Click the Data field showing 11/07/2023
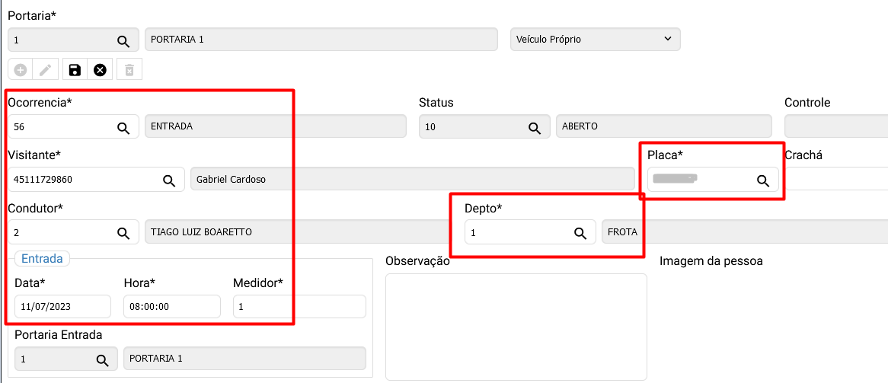This screenshot has height=383, width=888. [x=62, y=307]
